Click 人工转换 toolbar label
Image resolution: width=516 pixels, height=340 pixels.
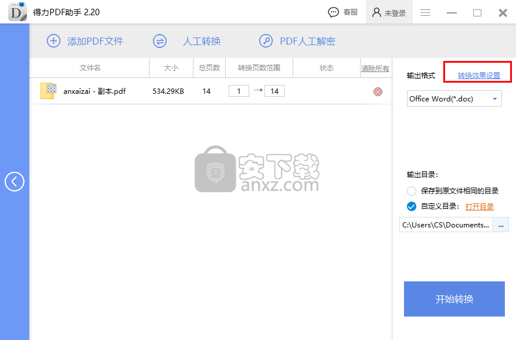click(202, 41)
